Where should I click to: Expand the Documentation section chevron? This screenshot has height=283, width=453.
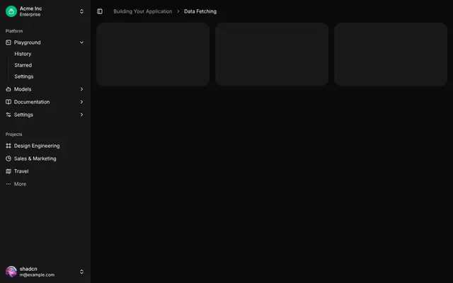point(82,102)
